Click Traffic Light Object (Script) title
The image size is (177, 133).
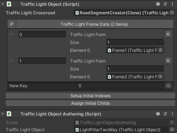[50, 4]
